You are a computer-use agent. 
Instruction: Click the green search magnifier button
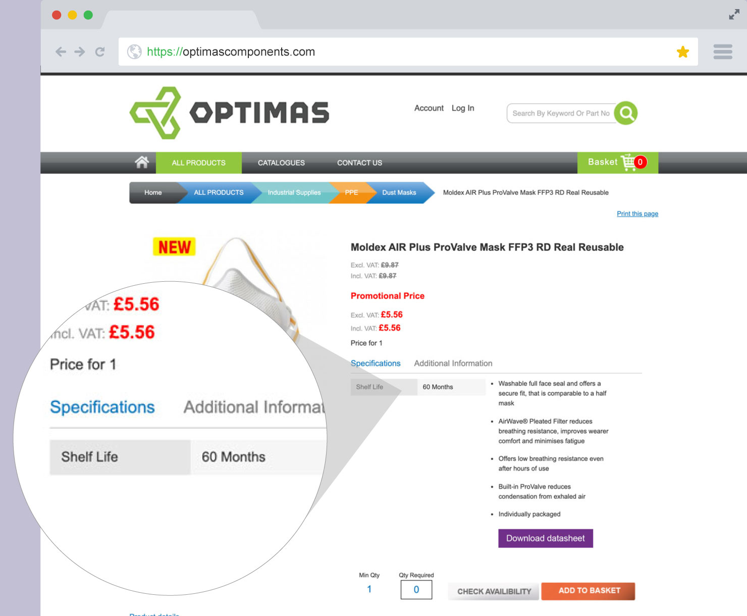click(x=626, y=113)
